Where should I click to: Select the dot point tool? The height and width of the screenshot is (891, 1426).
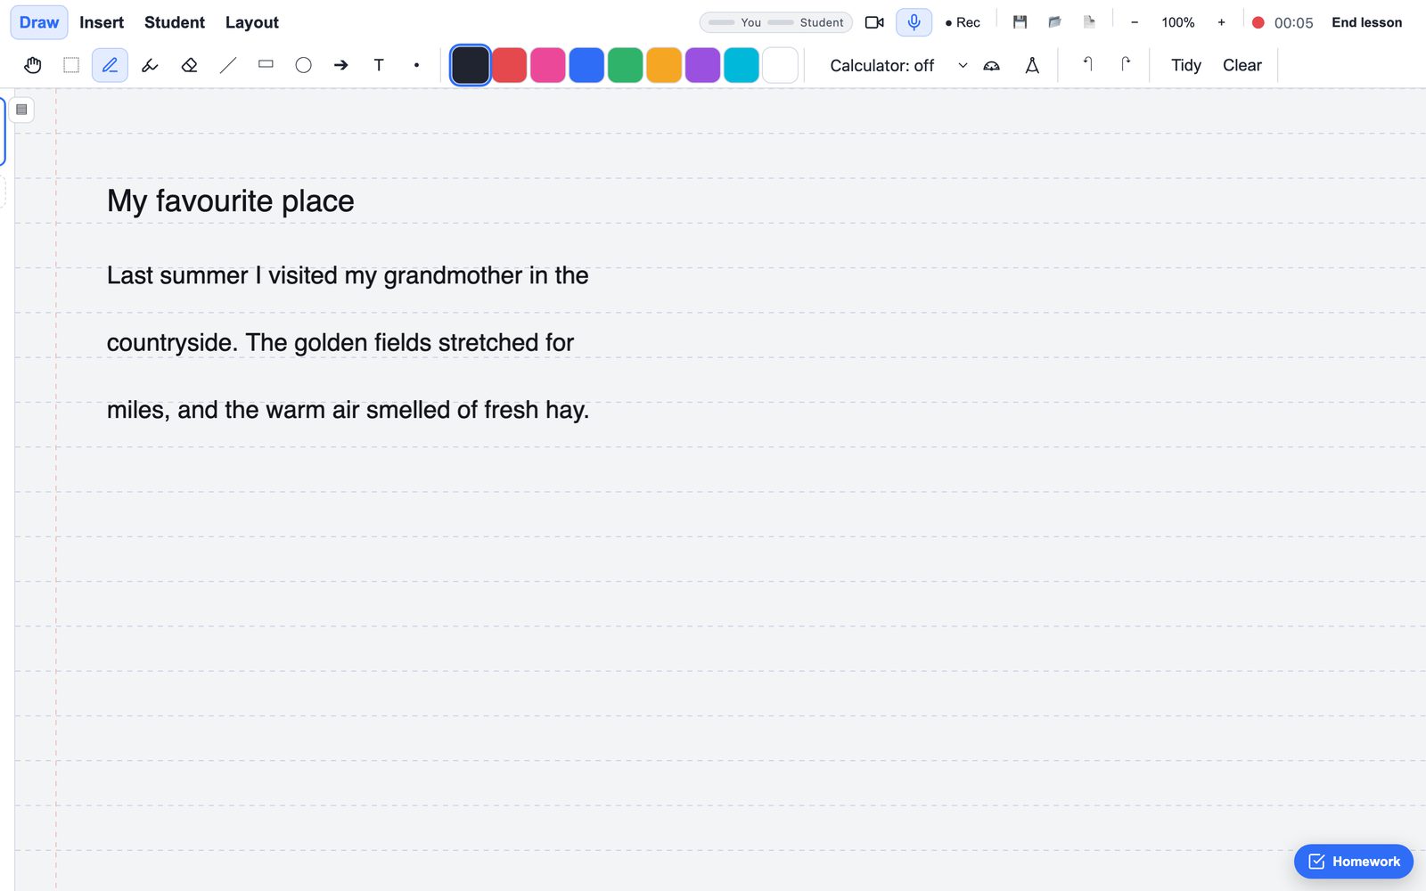click(x=416, y=65)
